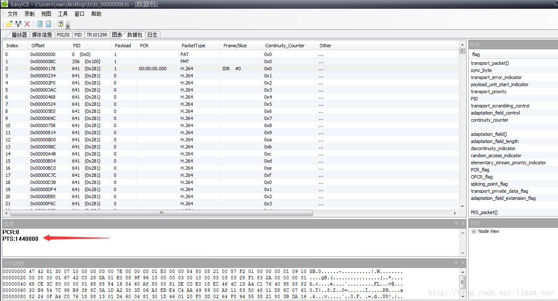Click the packet list scroll-down arrow
Viewport: 558px width, 301px height.
(x=462, y=206)
